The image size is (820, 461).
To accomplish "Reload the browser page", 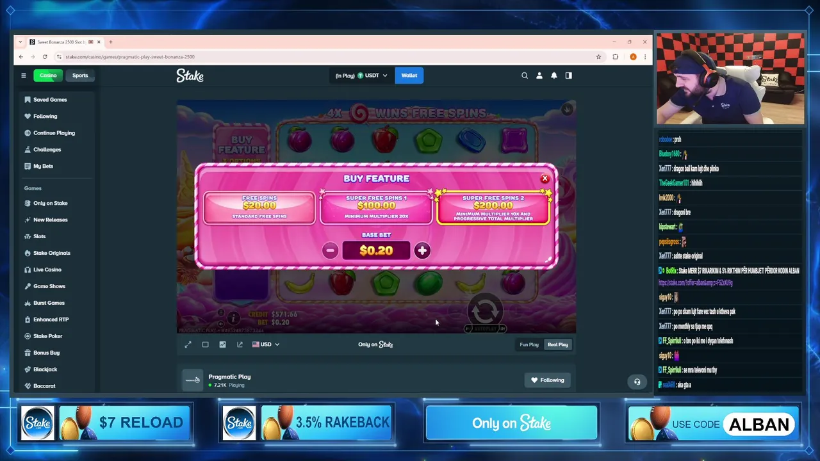I will click(x=44, y=56).
